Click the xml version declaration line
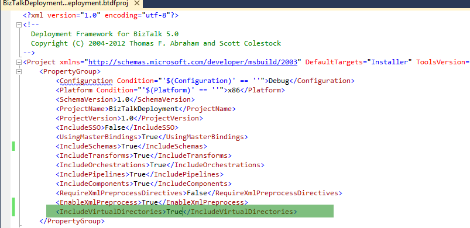The width and height of the screenshot is (470, 228). pos(101,15)
